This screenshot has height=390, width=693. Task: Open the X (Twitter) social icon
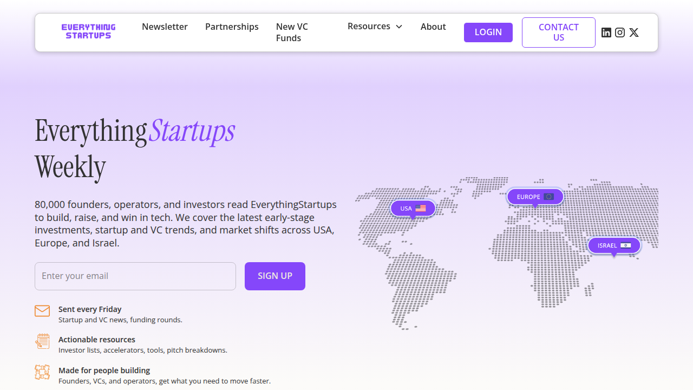(634, 32)
